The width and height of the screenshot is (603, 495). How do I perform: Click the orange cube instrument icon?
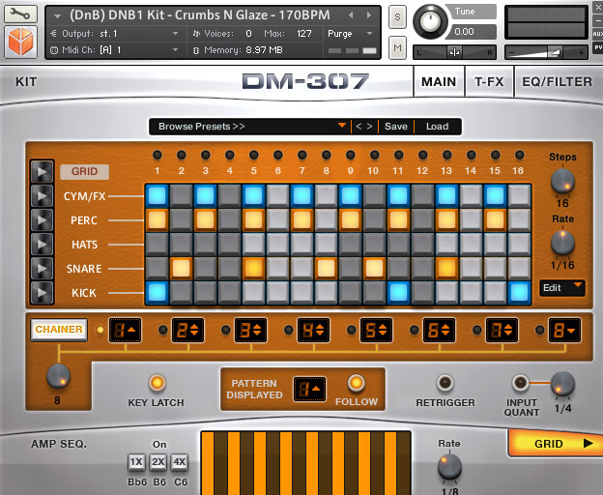(20, 43)
